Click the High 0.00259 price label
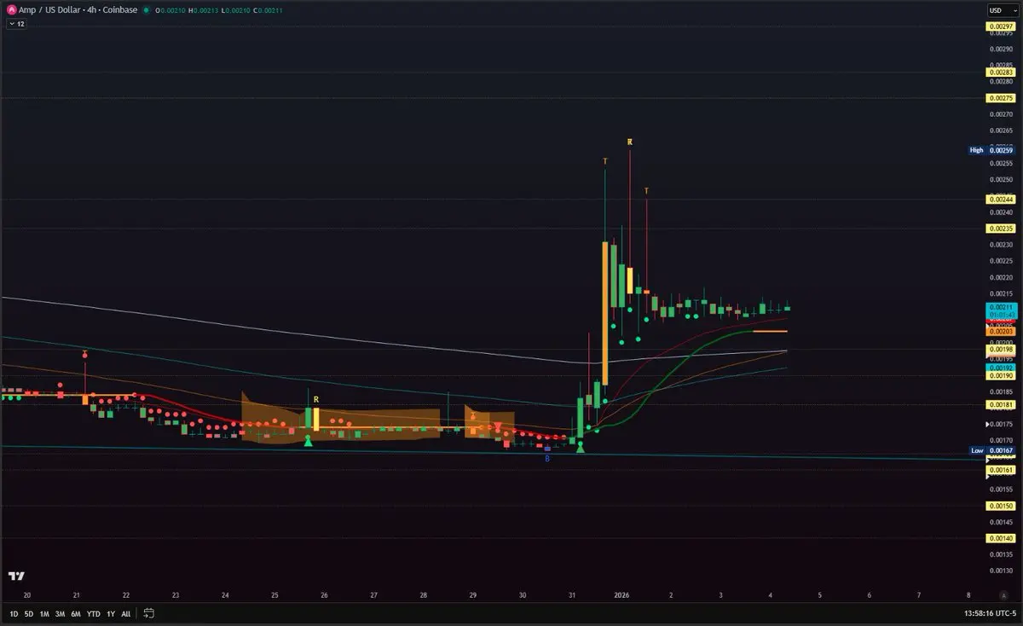This screenshot has width=1023, height=626. tap(991, 150)
